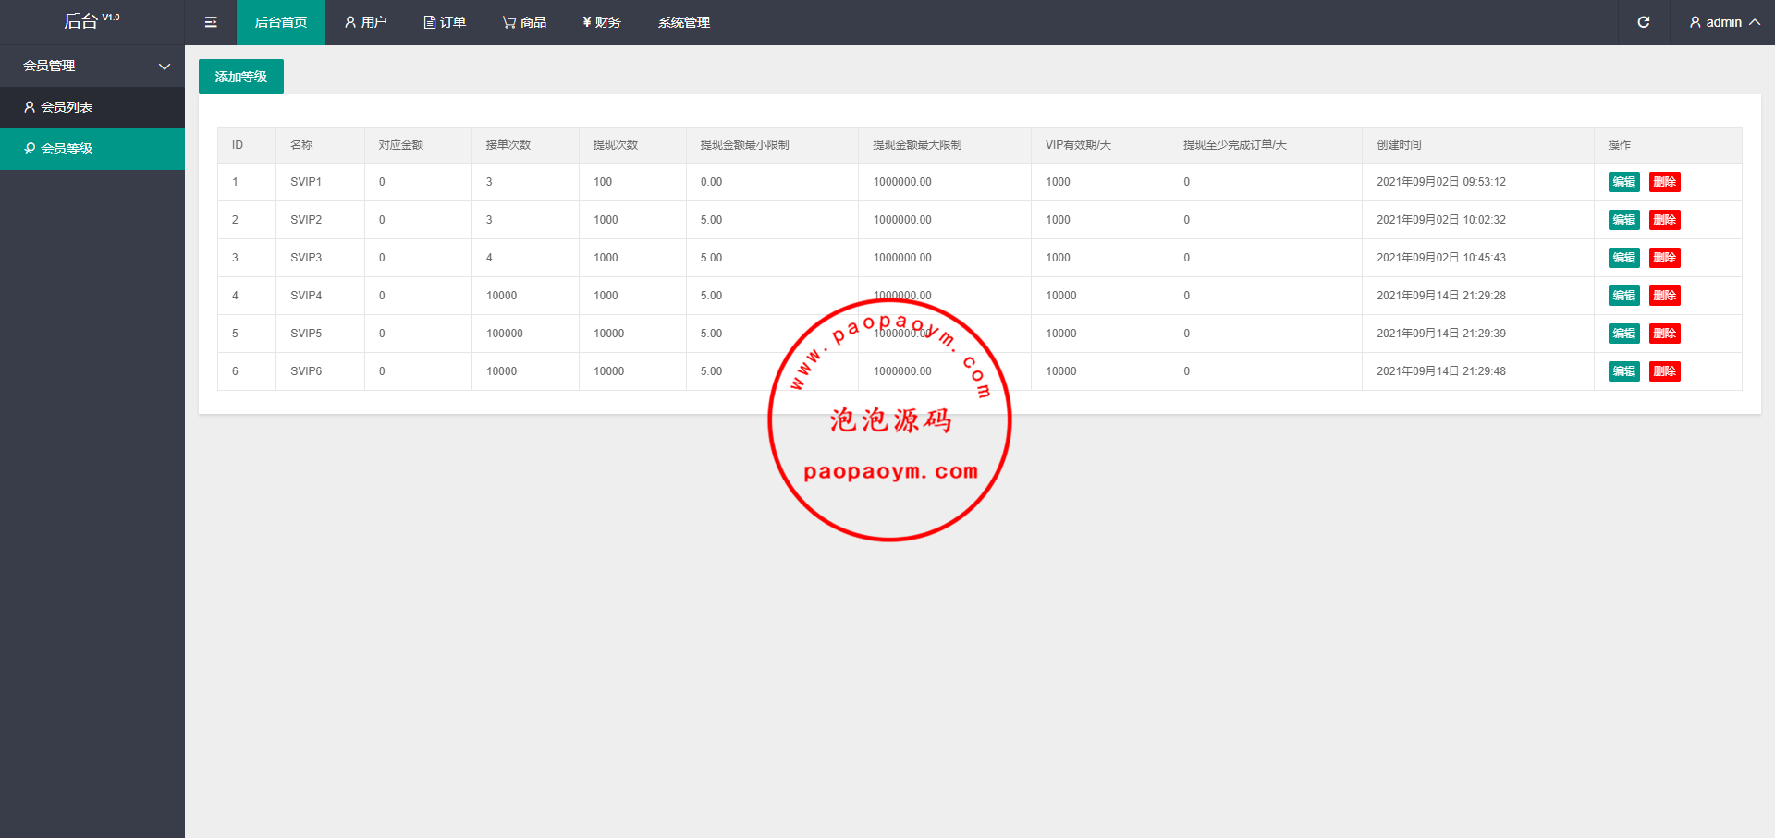The width and height of the screenshot is (1775, 838).
Task: Edit the SVIP6 level
Action: [x=1624, y=371]
